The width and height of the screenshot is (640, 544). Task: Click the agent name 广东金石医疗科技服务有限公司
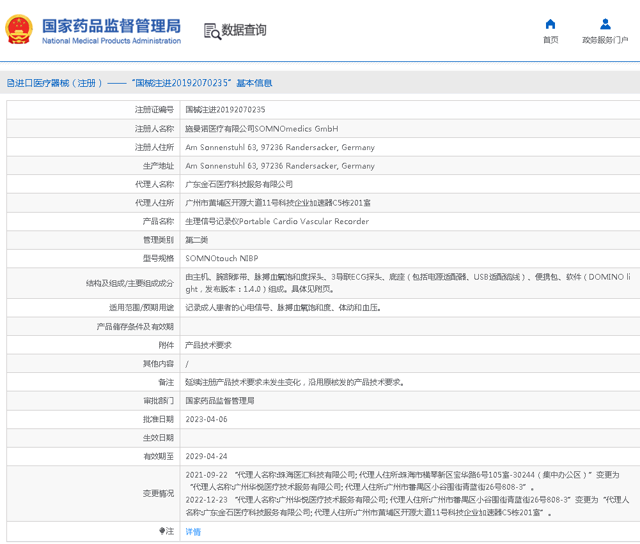pos(239,184)
